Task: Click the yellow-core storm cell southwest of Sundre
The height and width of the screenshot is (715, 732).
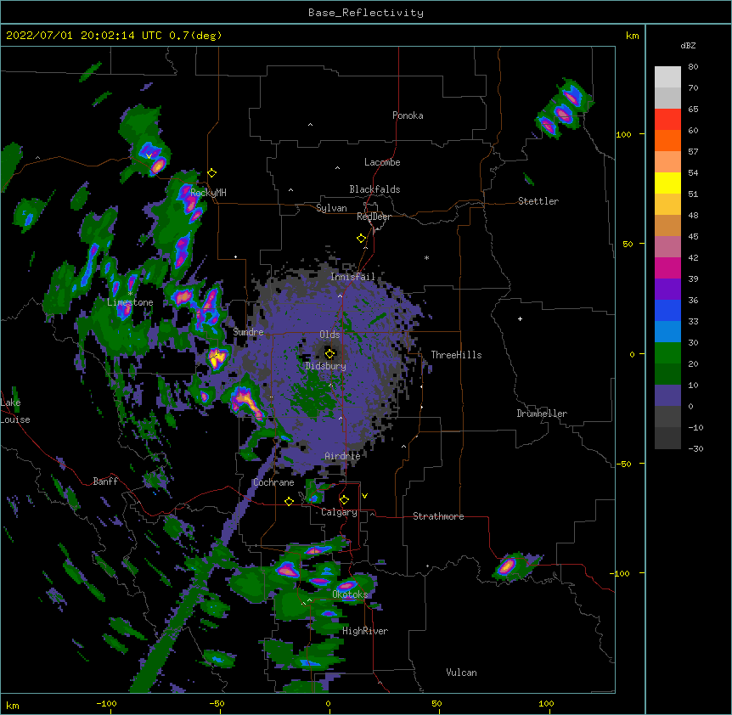Action: click(x=217, y=358)
